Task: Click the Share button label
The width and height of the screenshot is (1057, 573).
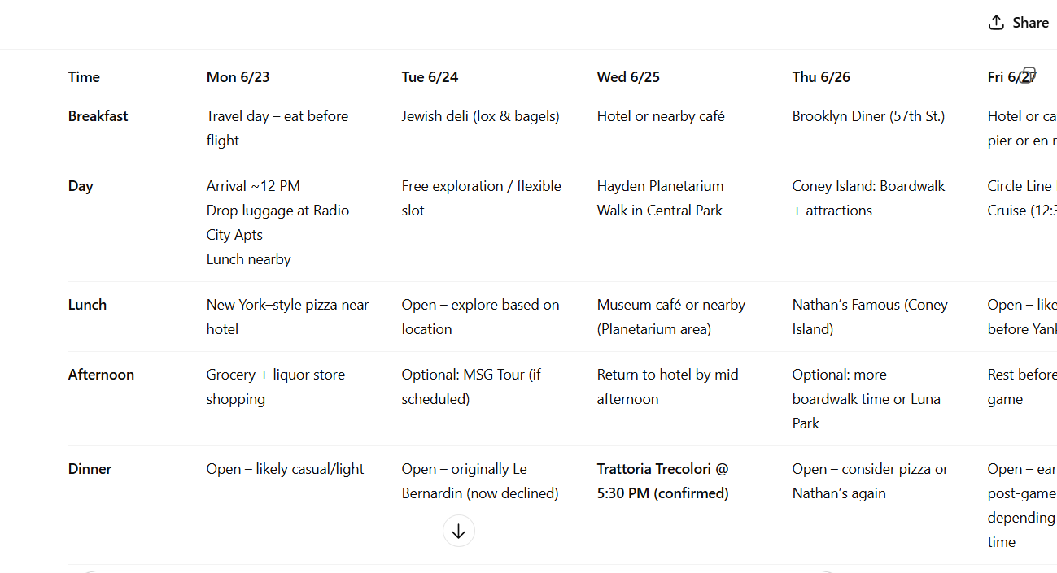Action: [x=1031, y=23]
